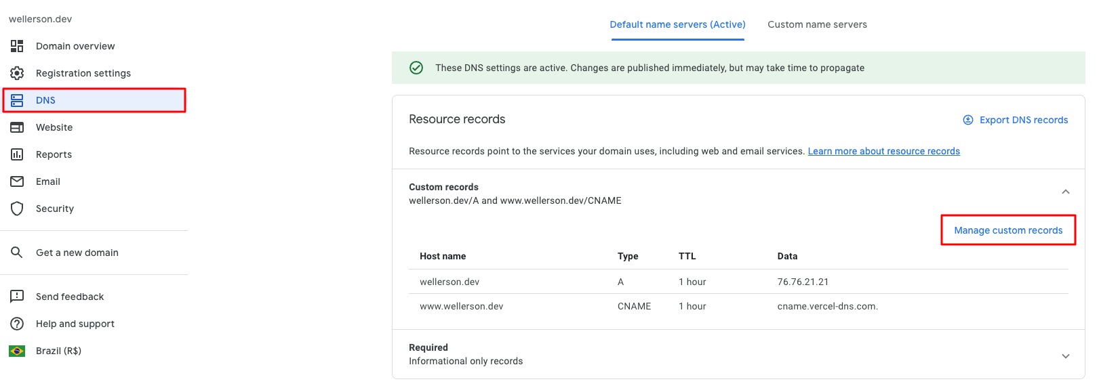
Task: Click 1 hour TTL in the CNAME row
Action: (692, 306)
